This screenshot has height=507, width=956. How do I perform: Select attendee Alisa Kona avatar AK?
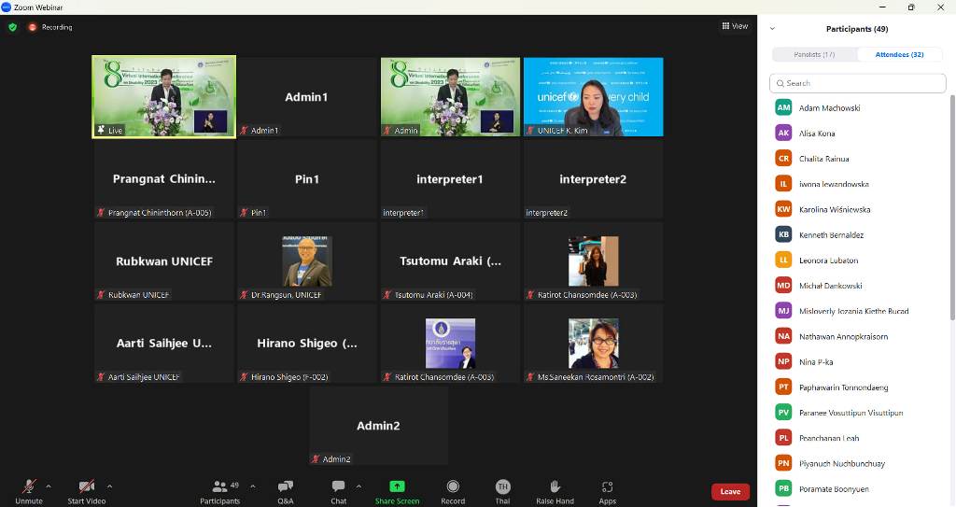point(783,133)
